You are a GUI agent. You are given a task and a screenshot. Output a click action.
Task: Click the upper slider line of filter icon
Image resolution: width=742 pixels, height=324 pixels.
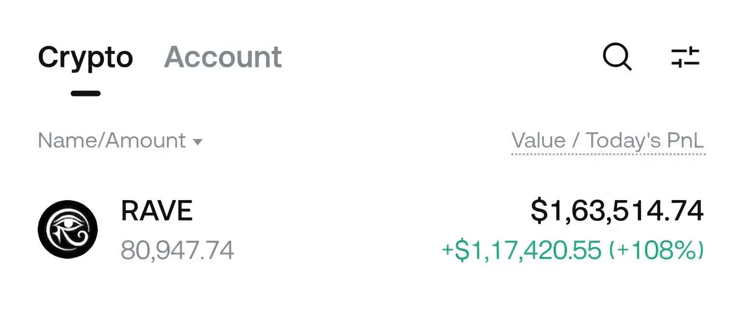685,51
